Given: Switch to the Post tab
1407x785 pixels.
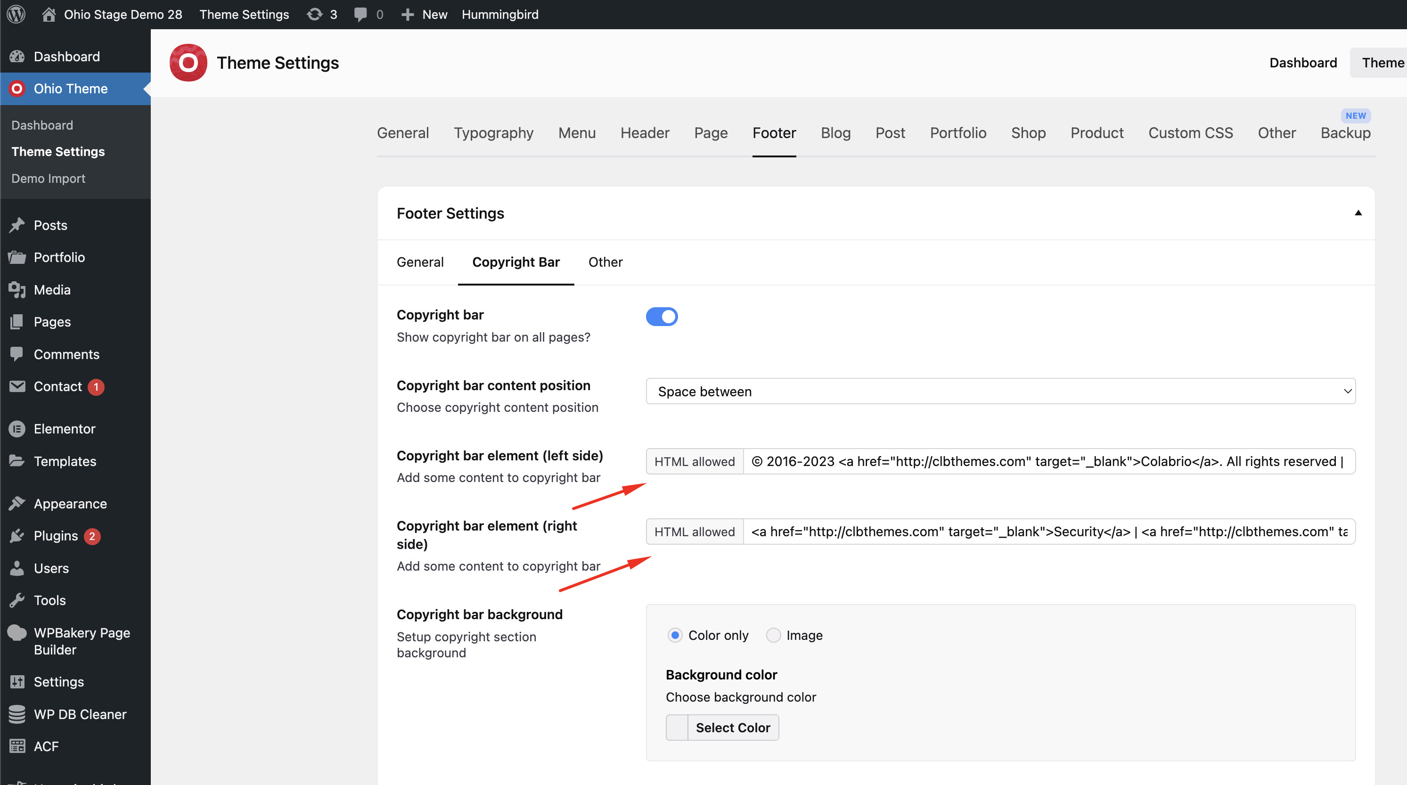Looking at the screenshot, I should pyautogui.click(x=890, y=133).
